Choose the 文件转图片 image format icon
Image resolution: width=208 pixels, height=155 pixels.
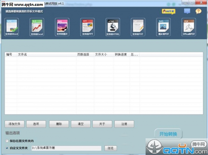[62, 27]
